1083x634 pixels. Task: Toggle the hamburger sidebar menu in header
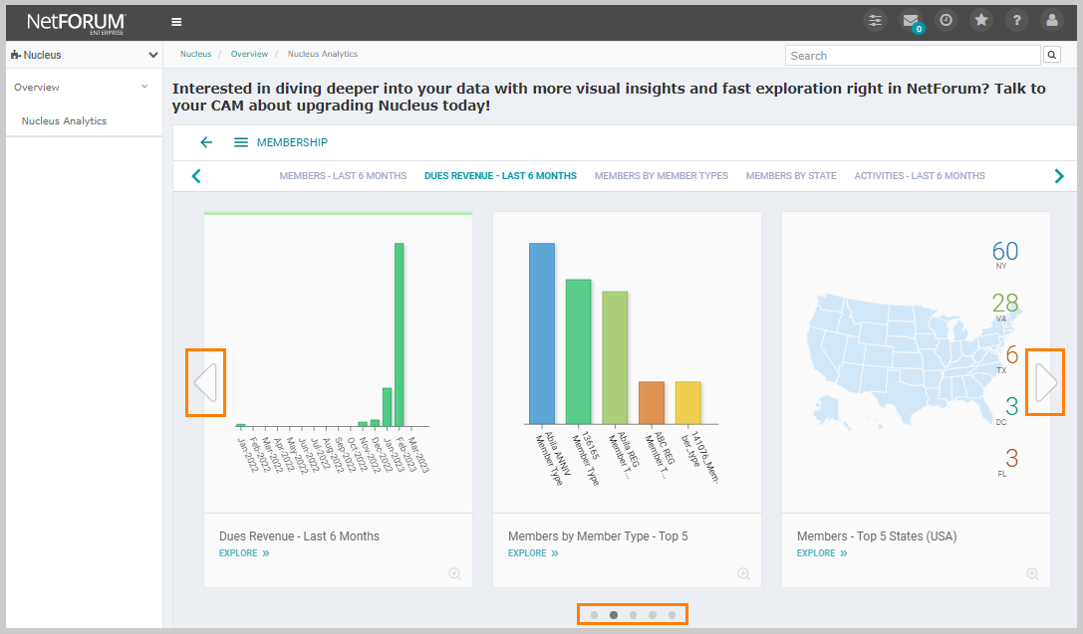pos(176,21)
